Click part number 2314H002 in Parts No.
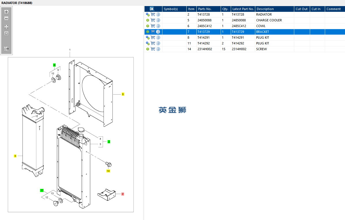 pos(205,49)
